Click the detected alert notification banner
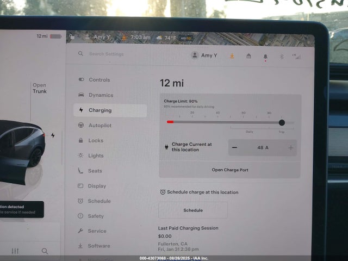 pyautogui.click(x=22, y=209)
